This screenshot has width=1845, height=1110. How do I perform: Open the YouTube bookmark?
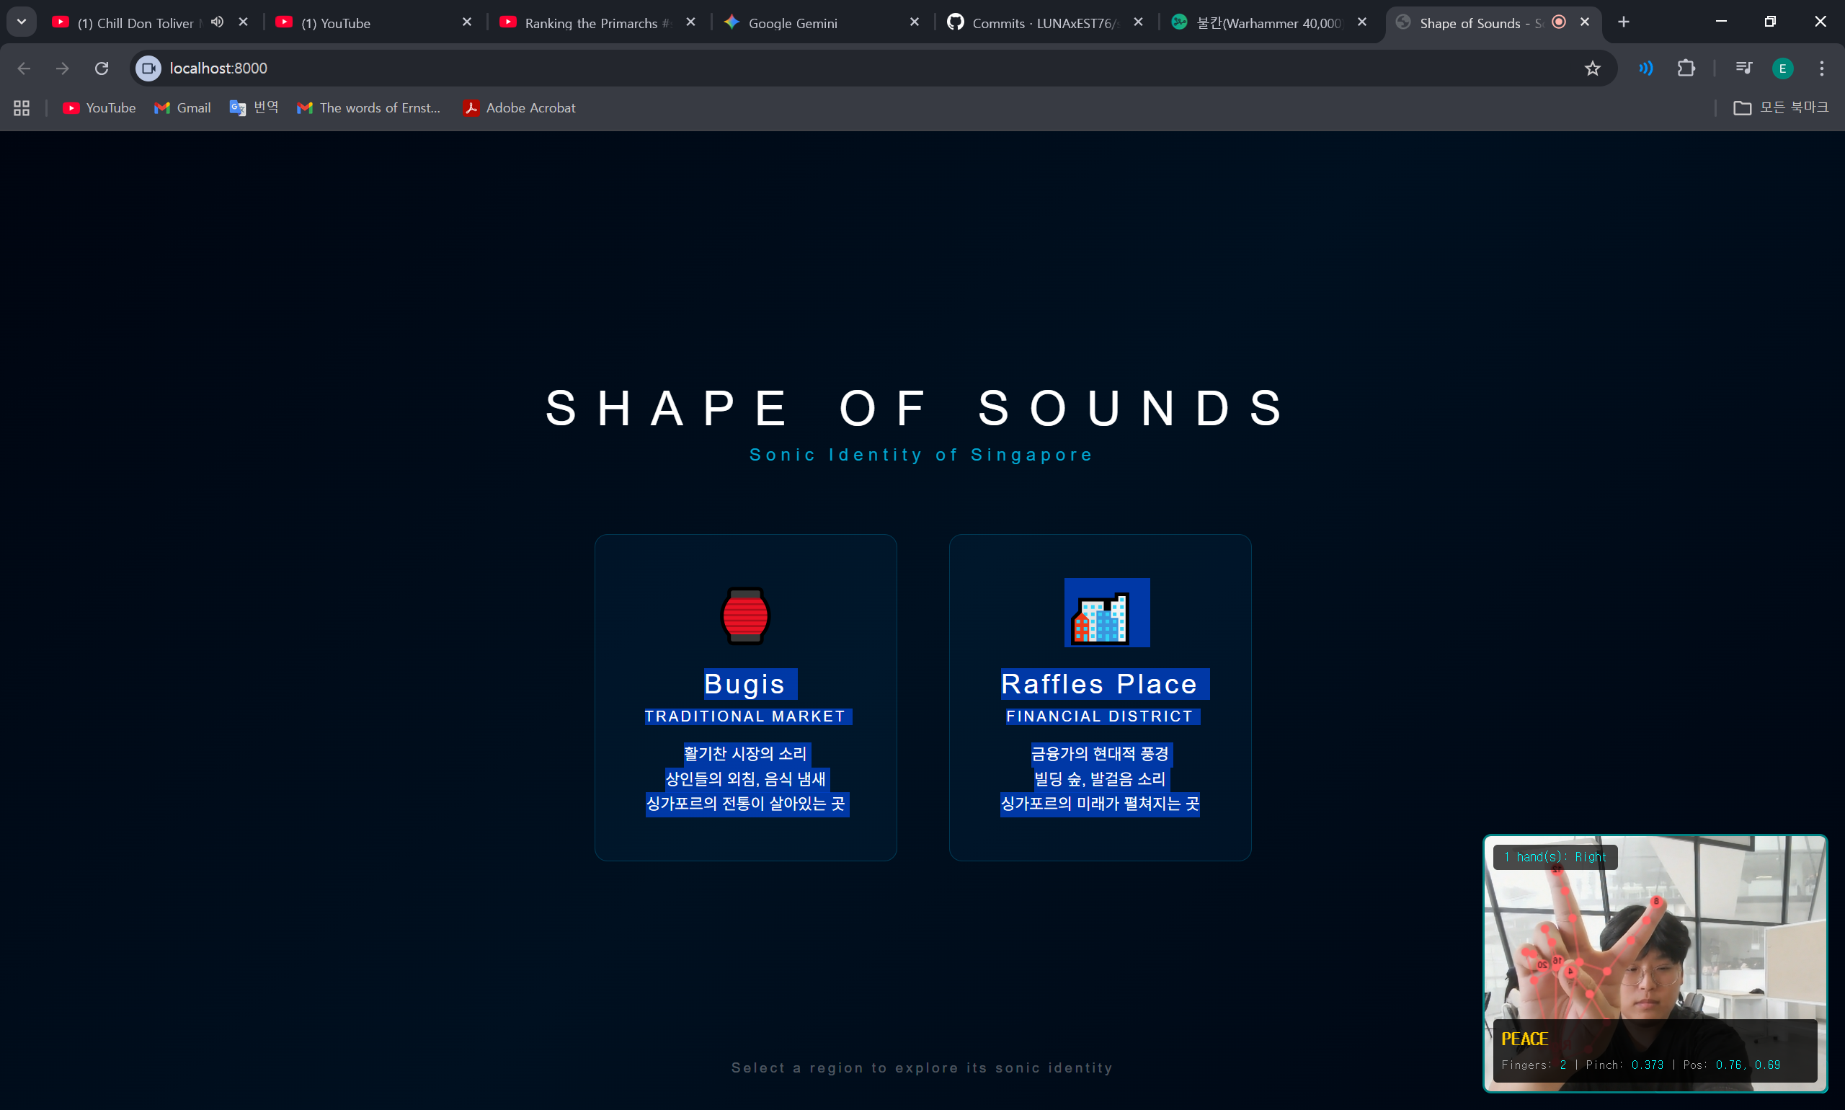(99, 108)
